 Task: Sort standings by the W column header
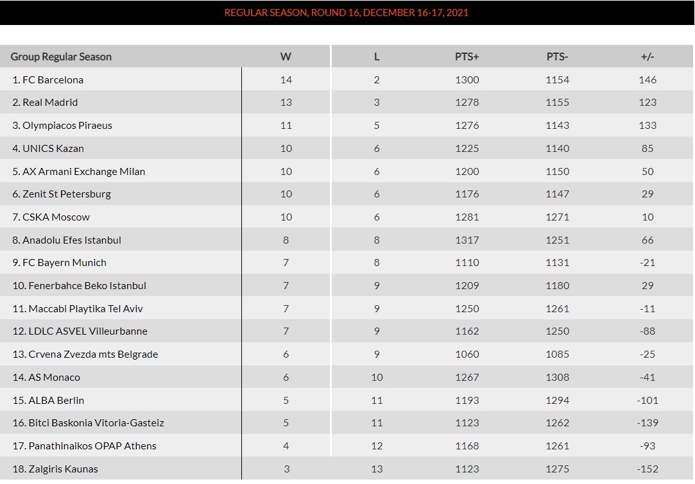[286, 57]
